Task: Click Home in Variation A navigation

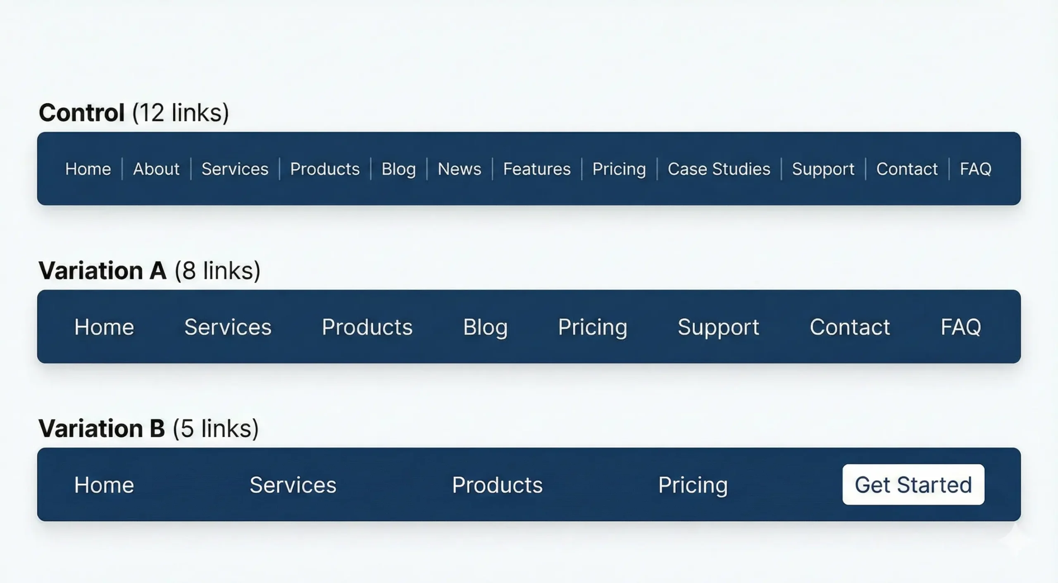Action: pyautogui.click(x=103, y=327)
